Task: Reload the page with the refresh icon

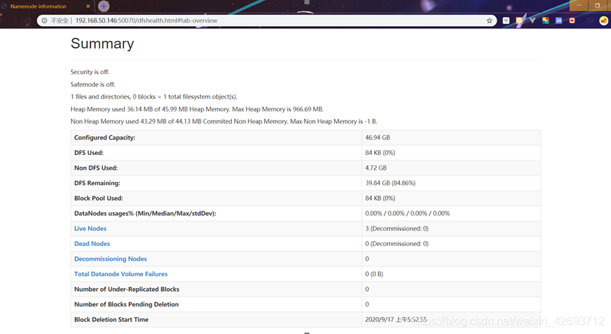Action: click(27, 20)
